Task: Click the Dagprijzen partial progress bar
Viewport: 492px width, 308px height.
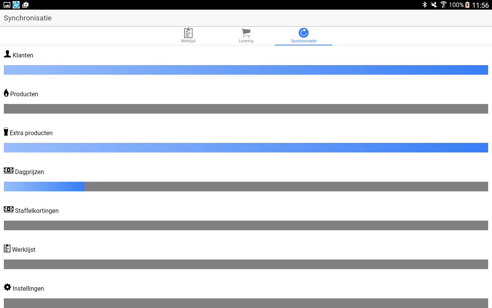Action: pos(44,186)
